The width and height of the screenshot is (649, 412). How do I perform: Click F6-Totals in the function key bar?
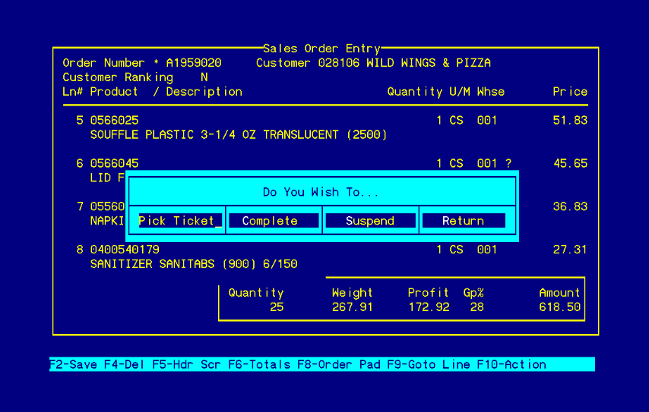point(259,364)
